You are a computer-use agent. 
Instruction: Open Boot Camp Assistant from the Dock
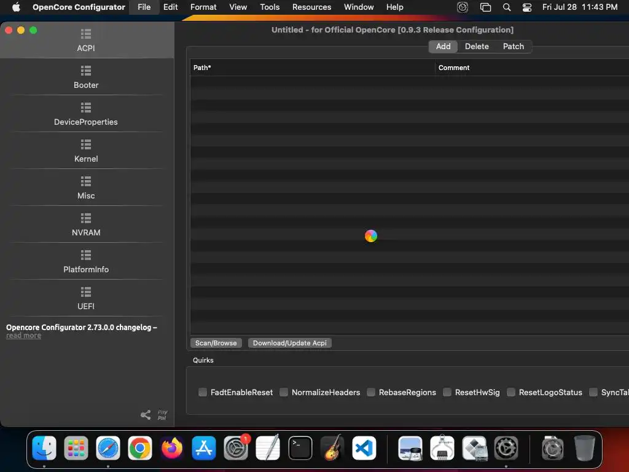click(x=475, y=448)
